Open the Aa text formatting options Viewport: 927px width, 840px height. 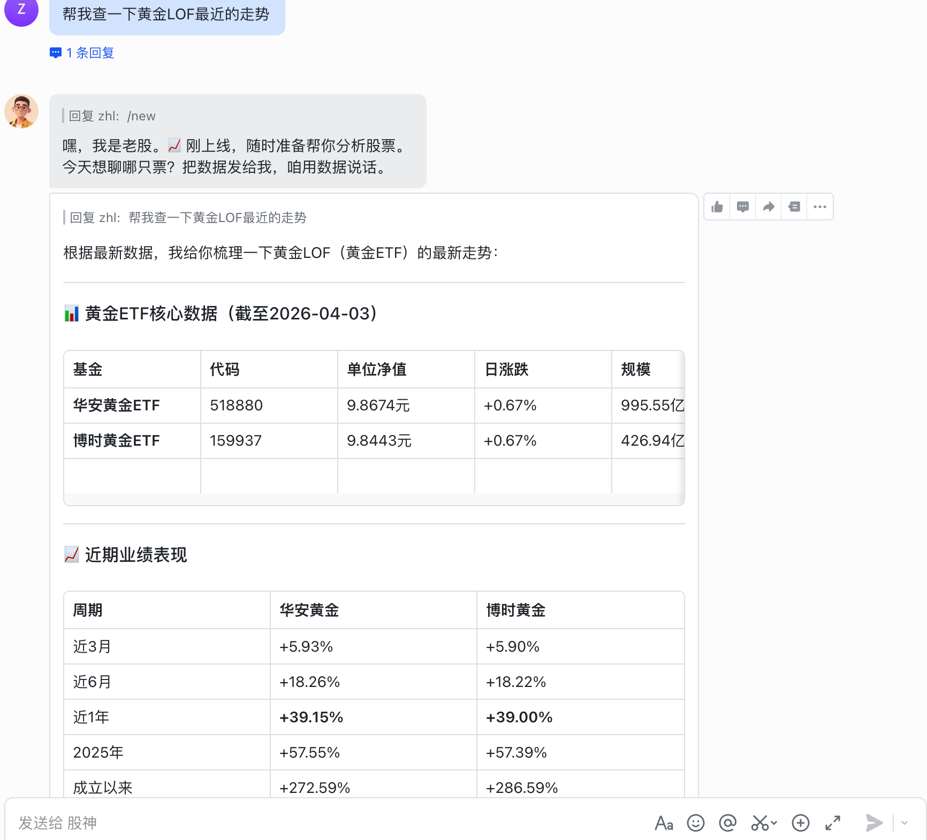664,823
